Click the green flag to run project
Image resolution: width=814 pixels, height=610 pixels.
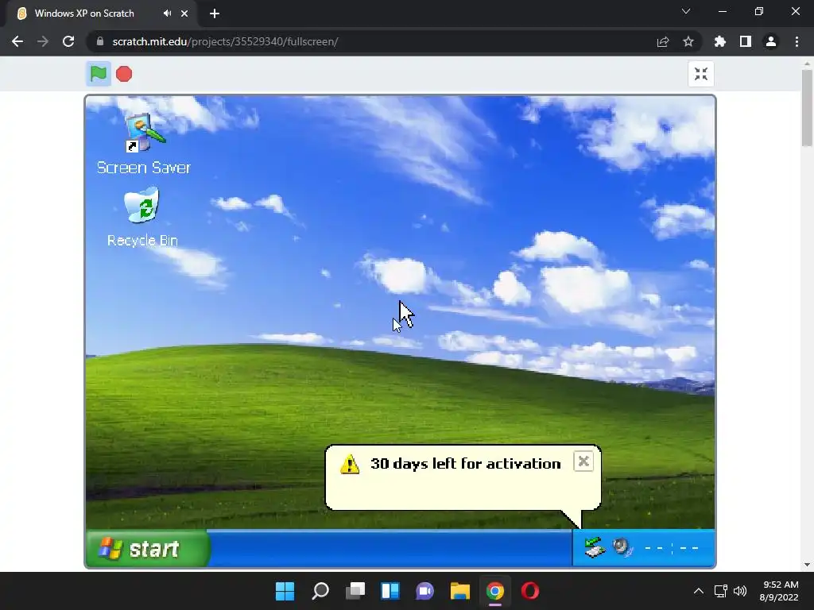(98, 74)
